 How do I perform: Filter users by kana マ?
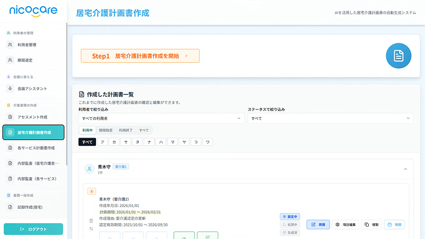(173, 142)
